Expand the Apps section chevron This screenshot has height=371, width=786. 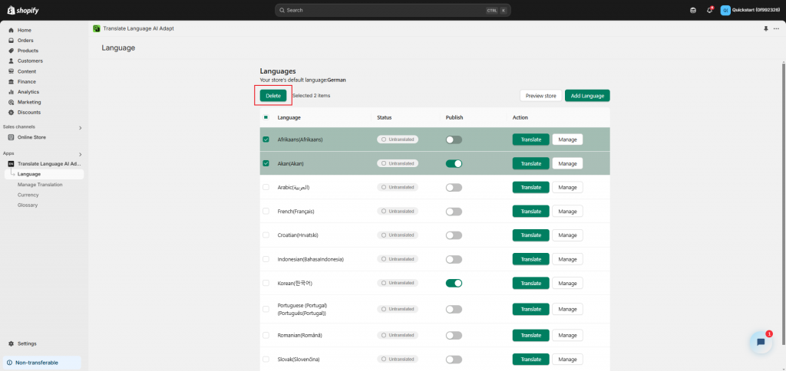pyautogui.click(x=80, y=153)
